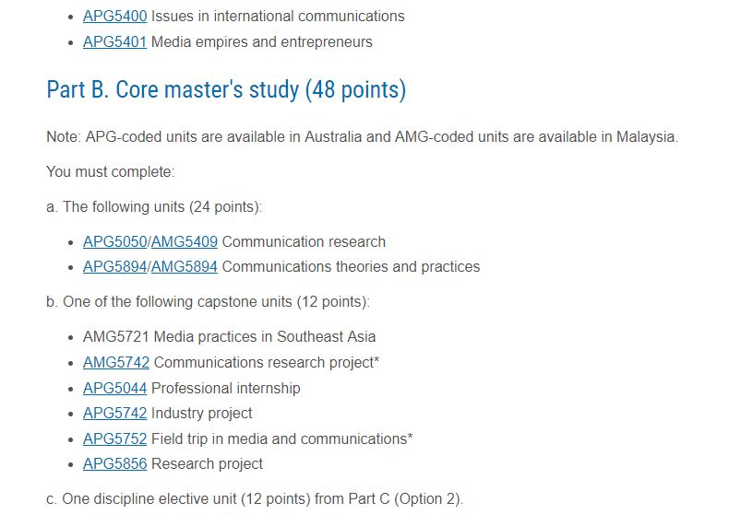Viewport: 729px width, 526px height.
Task: Click the capstone units (12 points) line
Action: (208, 302)
